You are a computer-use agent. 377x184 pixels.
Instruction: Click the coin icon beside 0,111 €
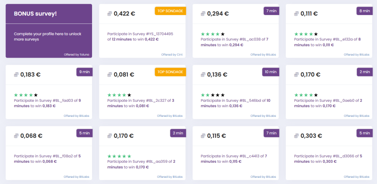point(297,14)
